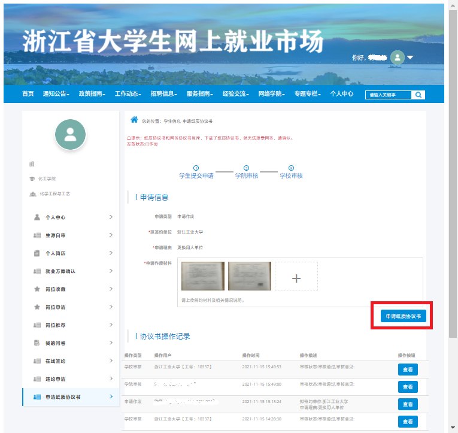Click the 我的问卷 questionnaire icon in sidebar
This screenshot has width=458, height=433.
tap(37, 343)
